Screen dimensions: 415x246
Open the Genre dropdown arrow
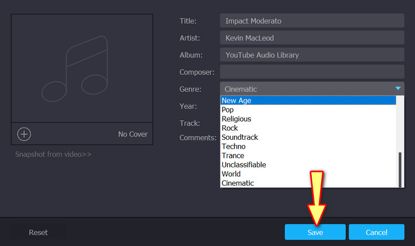point(398,89)
